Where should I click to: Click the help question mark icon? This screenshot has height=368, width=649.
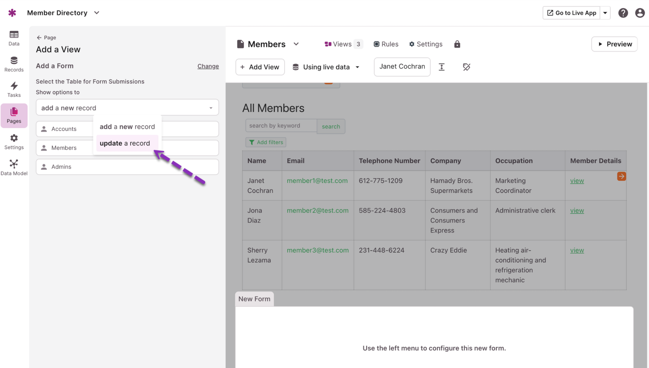click(x=623, y=13)
